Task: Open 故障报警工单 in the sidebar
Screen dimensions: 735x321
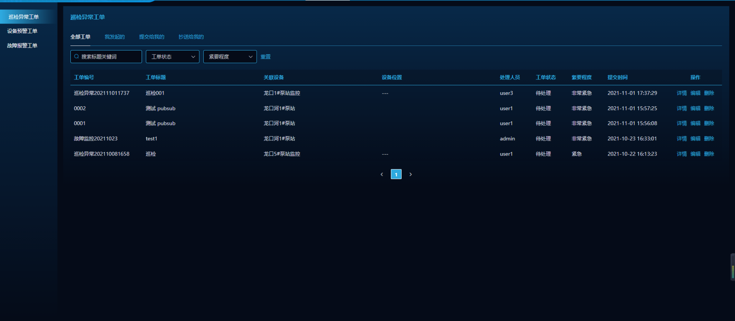Action: click(22, 46)
